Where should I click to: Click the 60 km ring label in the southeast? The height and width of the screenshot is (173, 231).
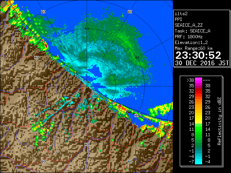click(x=130, y=161)
